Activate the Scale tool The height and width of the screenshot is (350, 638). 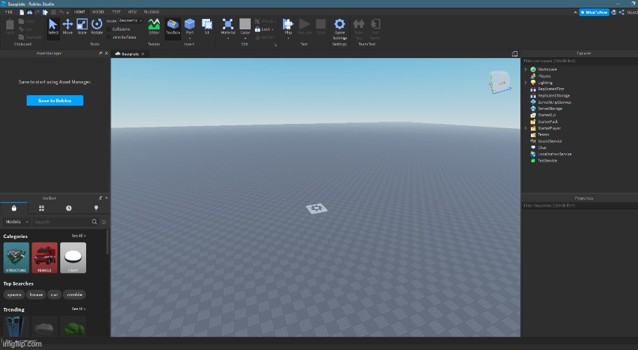click(x=82, y=27)
